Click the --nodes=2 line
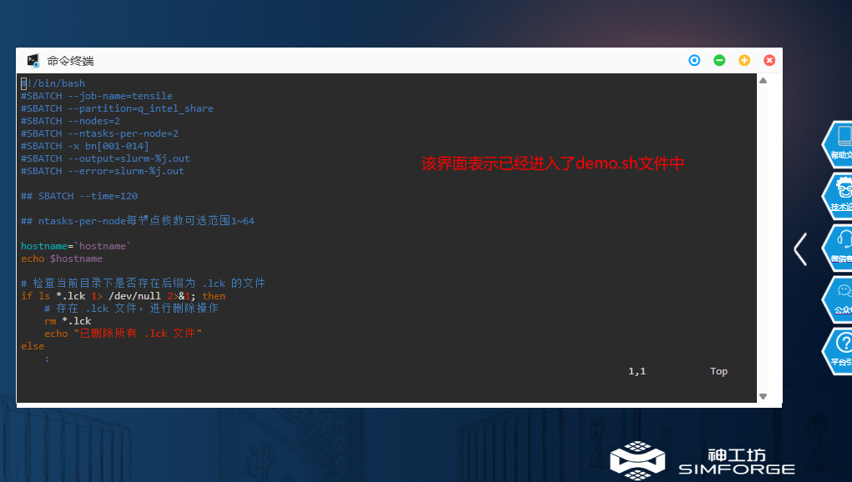This screenshot has height=482, width=852. tap(71, 120)
